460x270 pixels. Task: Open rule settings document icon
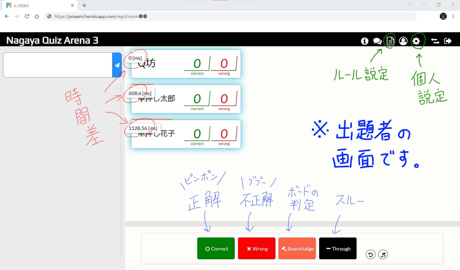[390, 41]
